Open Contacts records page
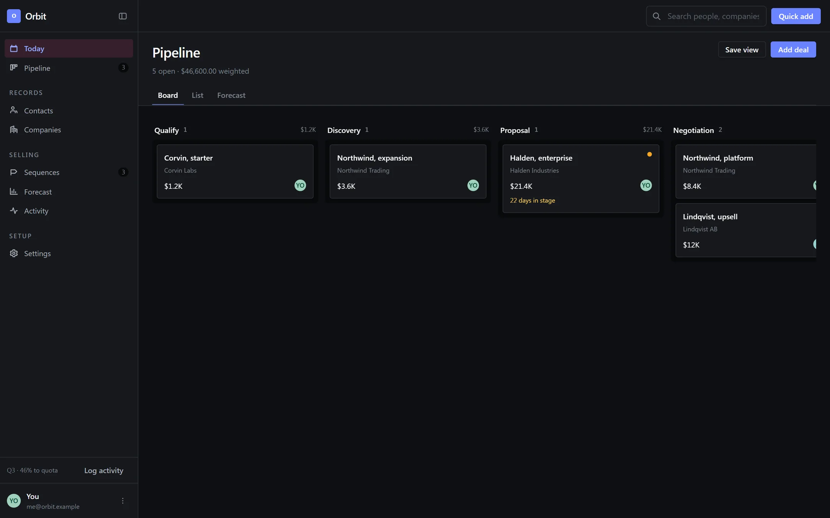The image size is (830, 518). point(69,111)
